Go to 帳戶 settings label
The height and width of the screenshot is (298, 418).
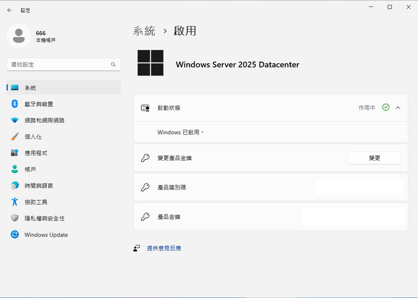(30, 169)
